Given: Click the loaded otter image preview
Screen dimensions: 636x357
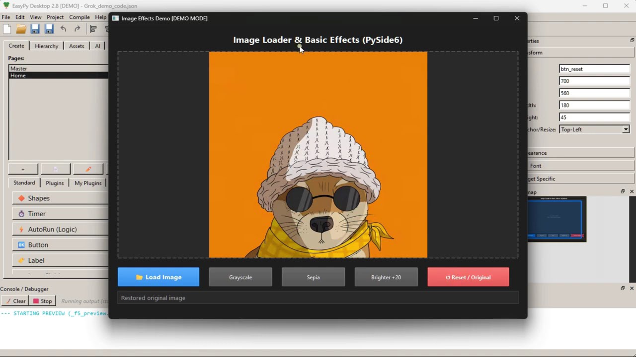Looking at the screenshot, I should click(x=318, y=155).
